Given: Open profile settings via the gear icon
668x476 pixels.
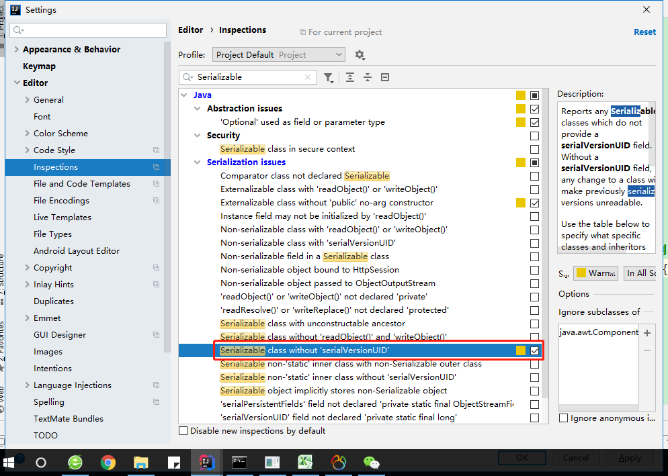Looking at the screenshot, I should click(360, 54).
